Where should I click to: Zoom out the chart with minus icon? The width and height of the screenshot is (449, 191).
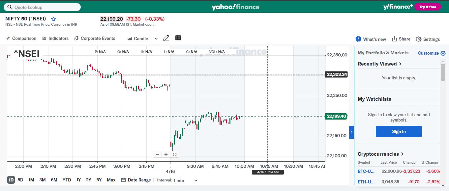coord(157,154)
